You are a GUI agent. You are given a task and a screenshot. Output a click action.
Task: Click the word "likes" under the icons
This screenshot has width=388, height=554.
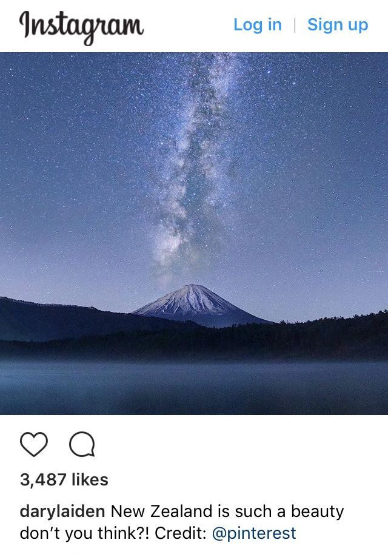[x=90, y=479]
